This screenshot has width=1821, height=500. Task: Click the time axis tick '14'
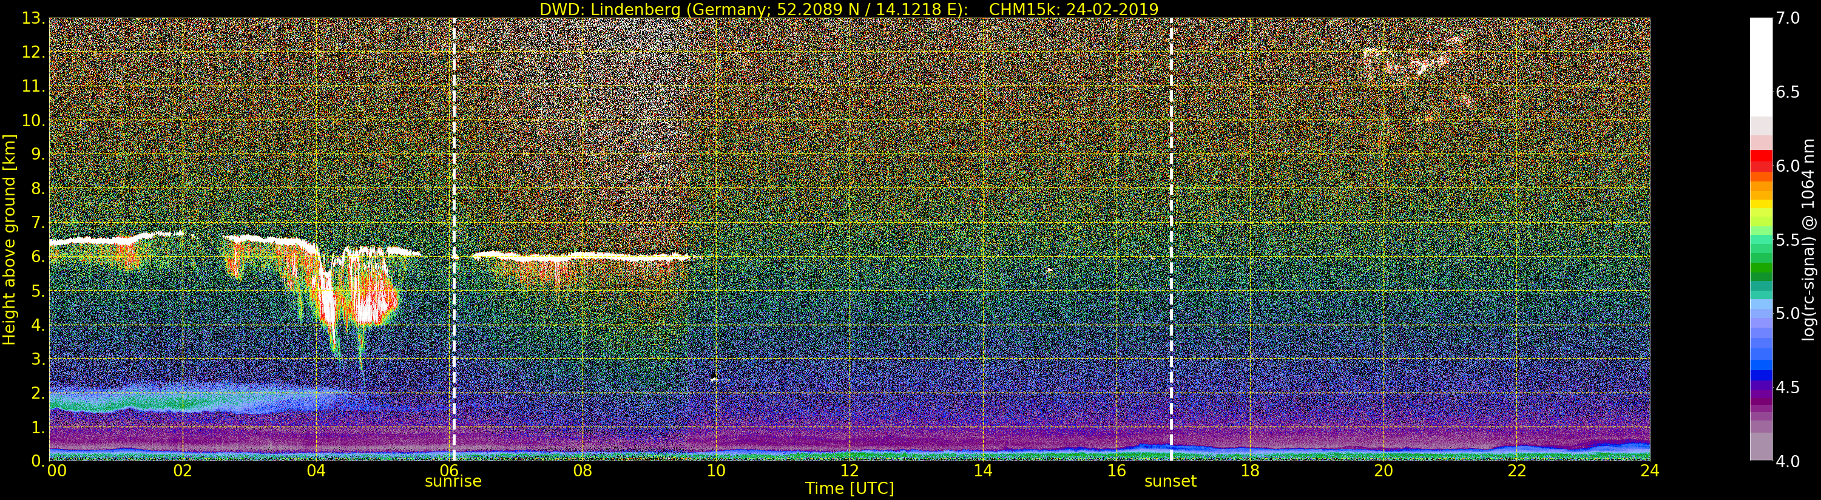(982, 471)
